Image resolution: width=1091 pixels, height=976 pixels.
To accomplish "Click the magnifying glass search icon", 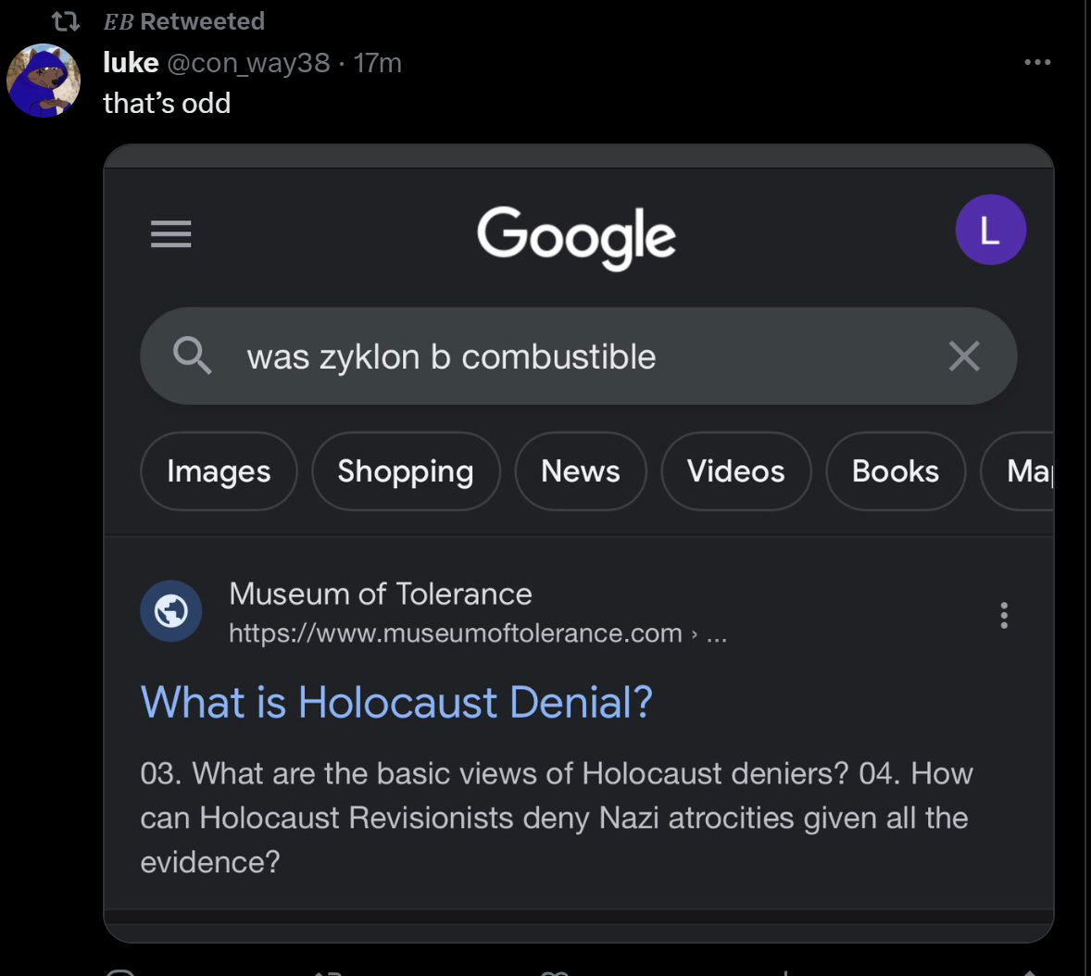I will coord(193,356).
